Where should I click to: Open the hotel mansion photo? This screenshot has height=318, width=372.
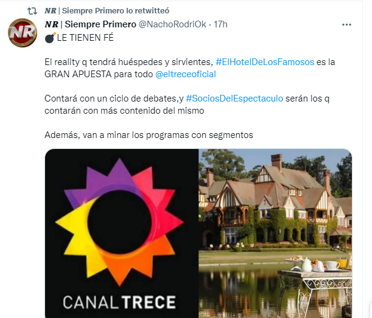point(275,233)
